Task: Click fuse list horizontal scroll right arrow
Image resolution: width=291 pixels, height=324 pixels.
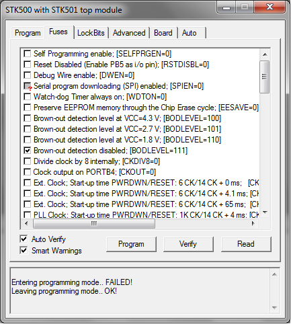Action: point(253,223)
